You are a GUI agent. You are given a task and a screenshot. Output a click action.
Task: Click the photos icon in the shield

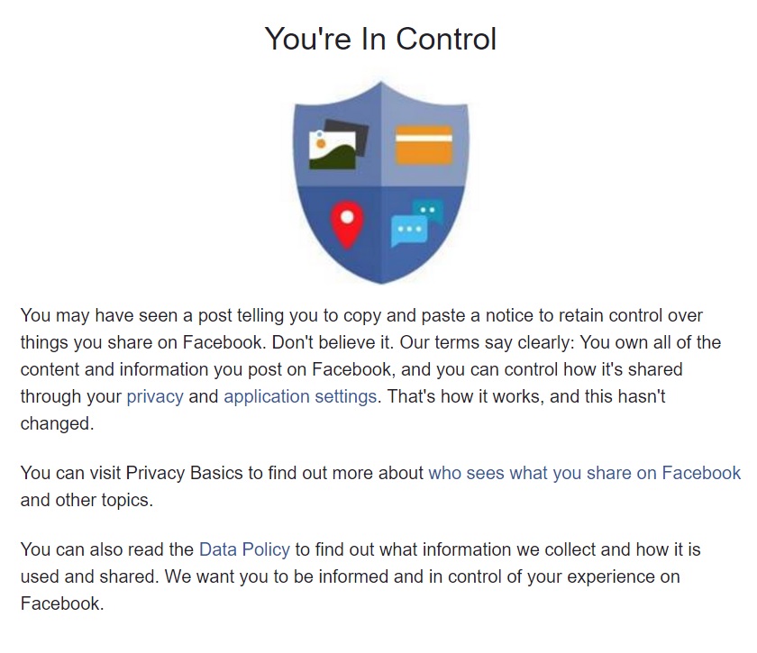(x=339, y=144)
